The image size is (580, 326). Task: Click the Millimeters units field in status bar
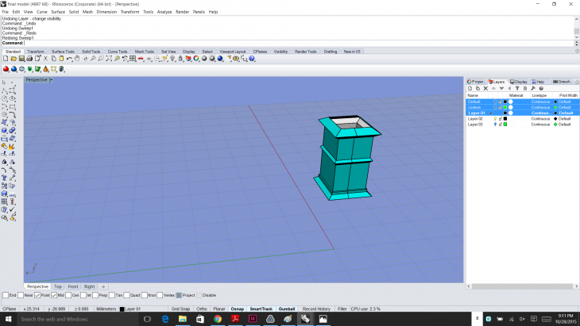(x=106, y=309)
